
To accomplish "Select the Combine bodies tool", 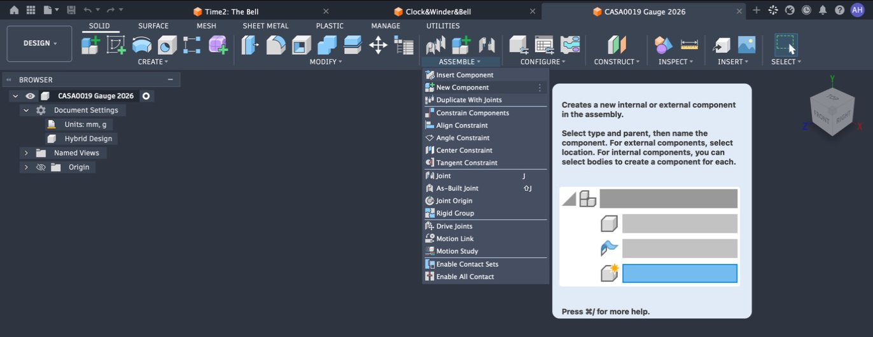I will click(x=326, y=45).
